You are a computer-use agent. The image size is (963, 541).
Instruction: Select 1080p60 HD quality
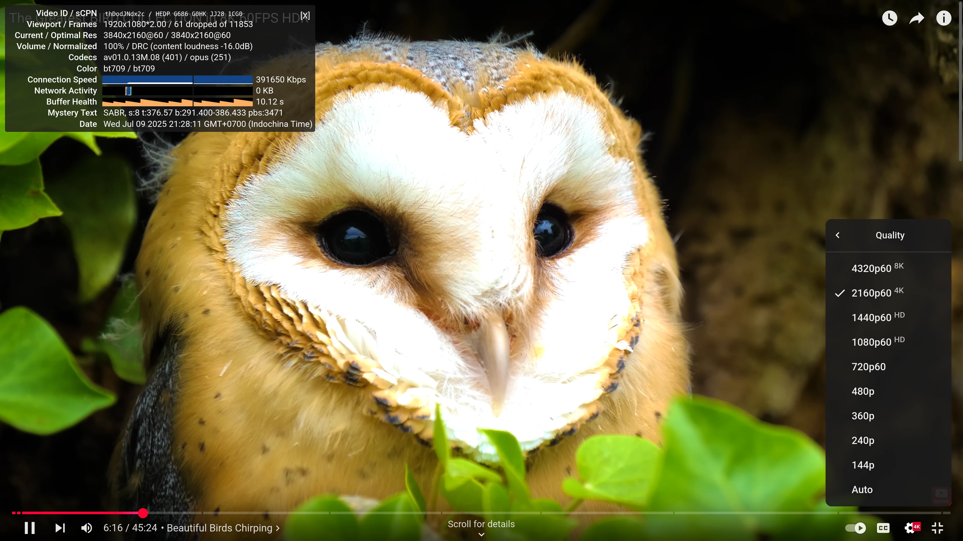[x=888, y=342]
